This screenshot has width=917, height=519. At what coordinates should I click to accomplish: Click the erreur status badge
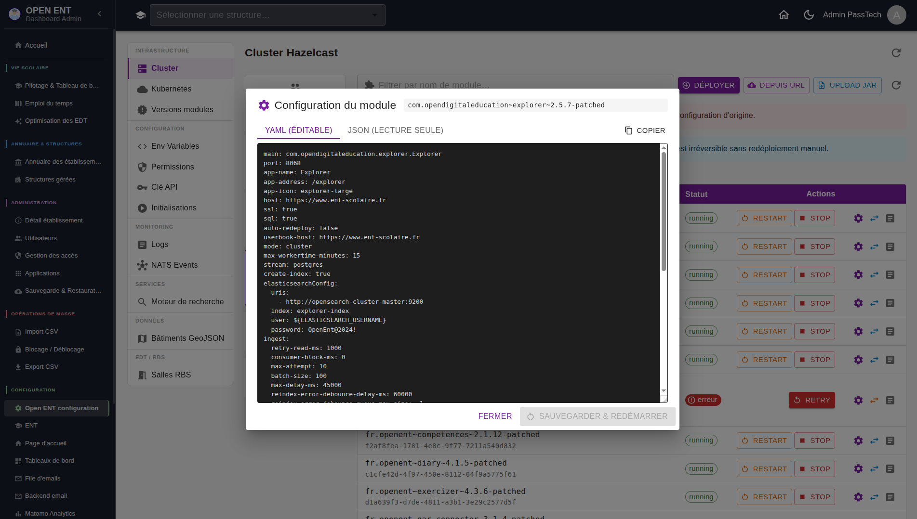(703, 400)
